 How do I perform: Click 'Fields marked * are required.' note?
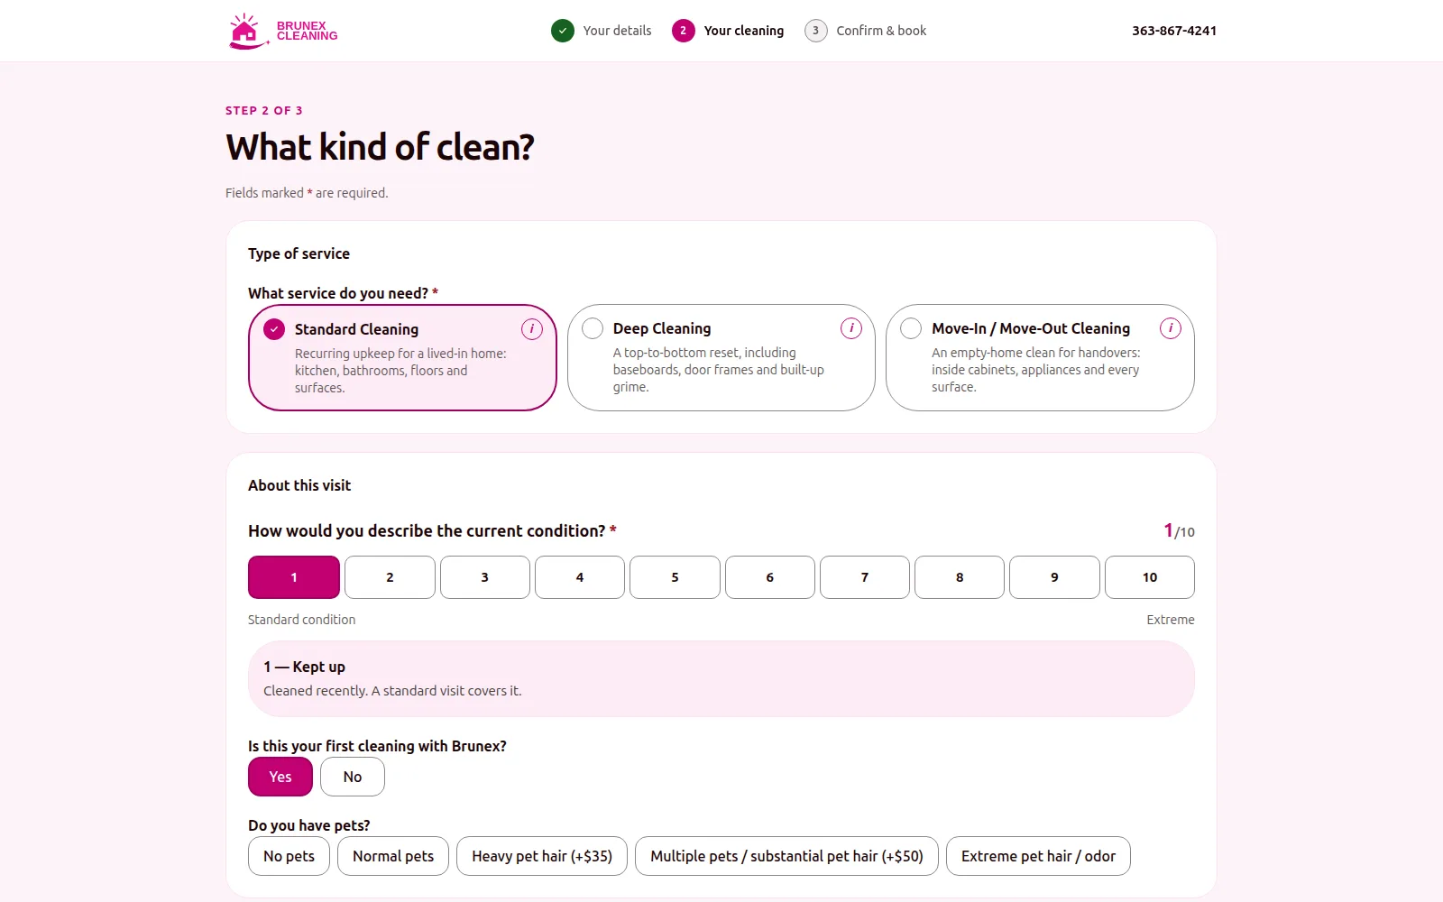(x=307, y=193)
